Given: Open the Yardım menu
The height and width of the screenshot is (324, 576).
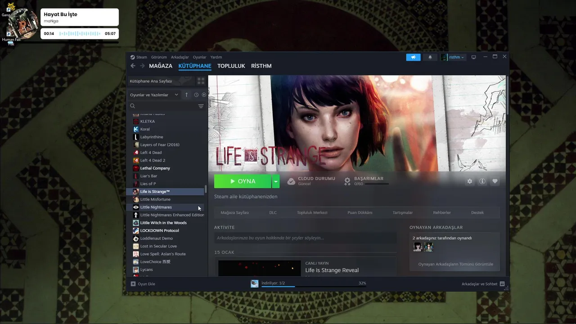Looking at the screenshot, I should click(216, 57).
